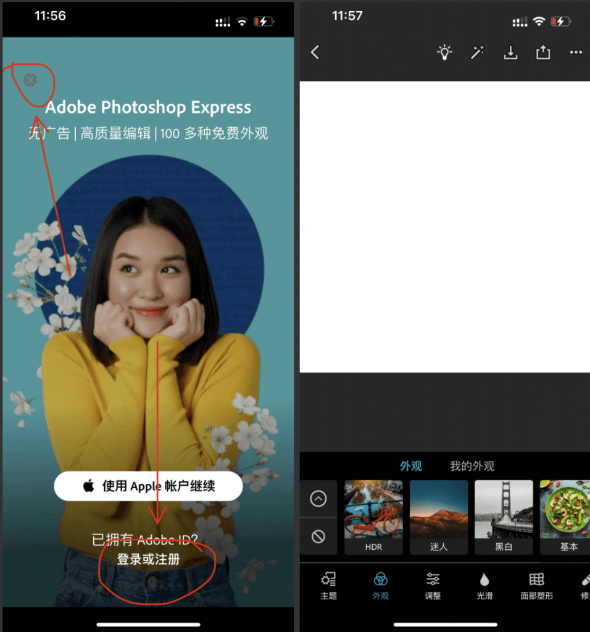Open the 光滑 smoothing tool
Viewport: 590px width, 632px height.
point(484,586)
